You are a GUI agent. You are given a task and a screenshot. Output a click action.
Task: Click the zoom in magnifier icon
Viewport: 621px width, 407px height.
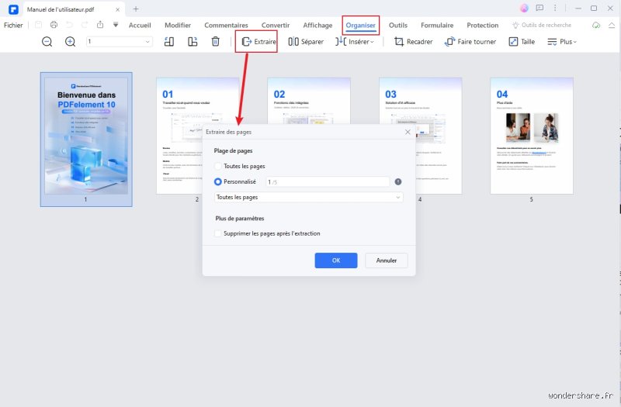click(x=70, y=42)
